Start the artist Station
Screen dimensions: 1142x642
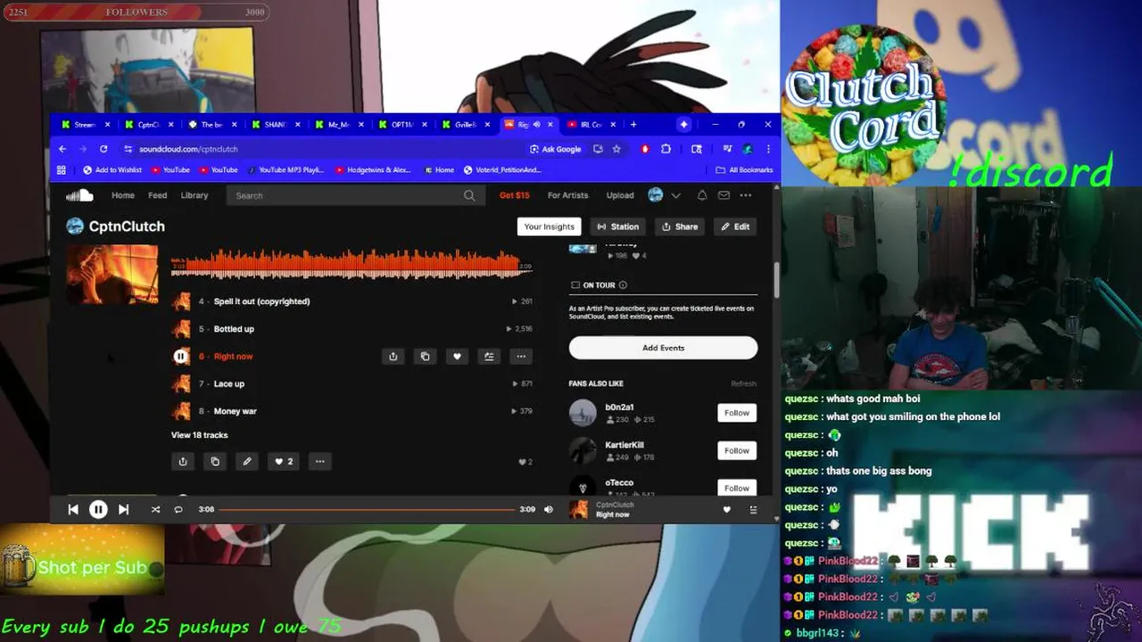point(618,226)
